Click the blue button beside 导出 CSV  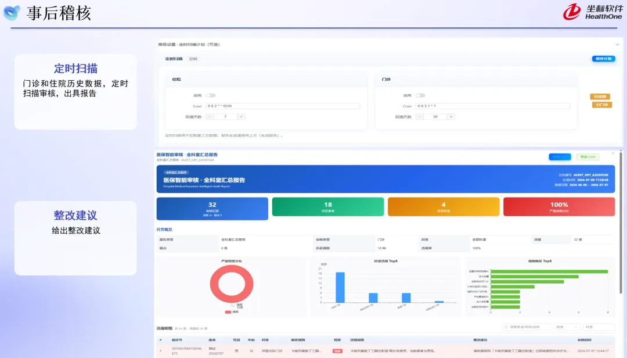click(560, 157)
